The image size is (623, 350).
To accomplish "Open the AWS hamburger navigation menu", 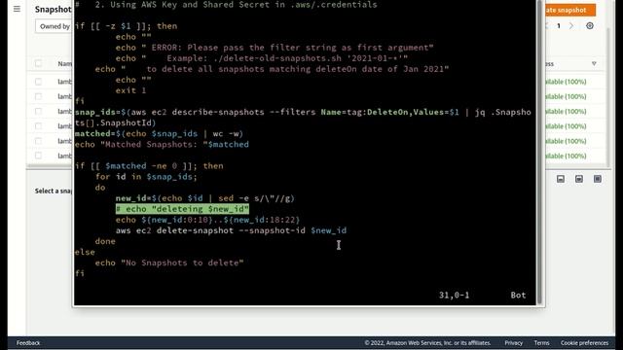I will 17,9.
